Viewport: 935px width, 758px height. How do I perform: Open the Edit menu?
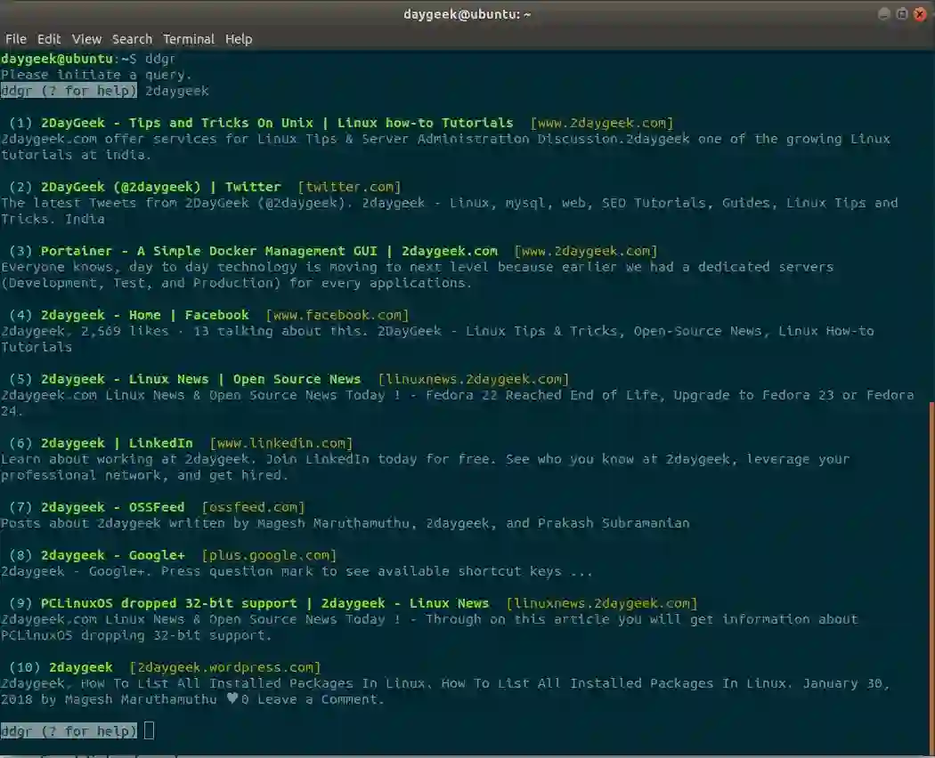49,39
